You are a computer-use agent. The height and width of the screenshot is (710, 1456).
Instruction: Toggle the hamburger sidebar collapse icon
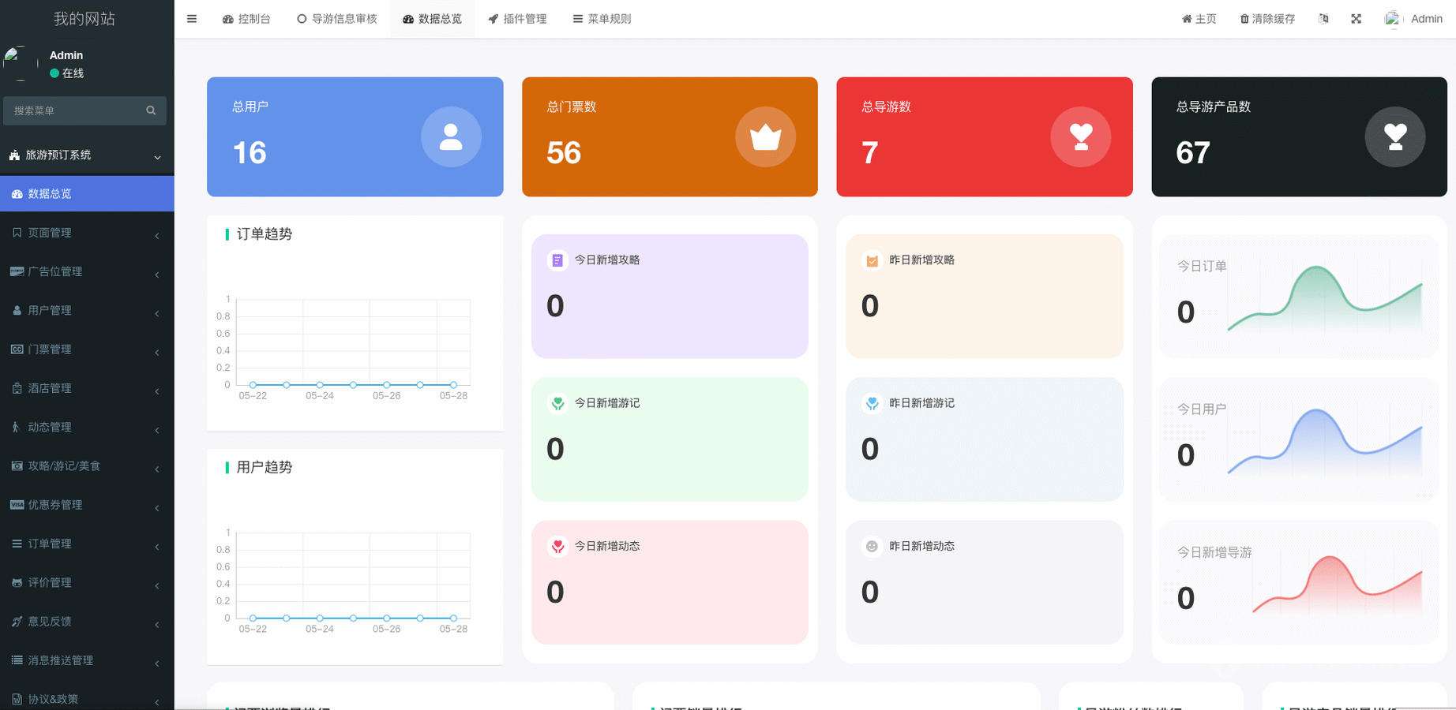tap(192, 19)
